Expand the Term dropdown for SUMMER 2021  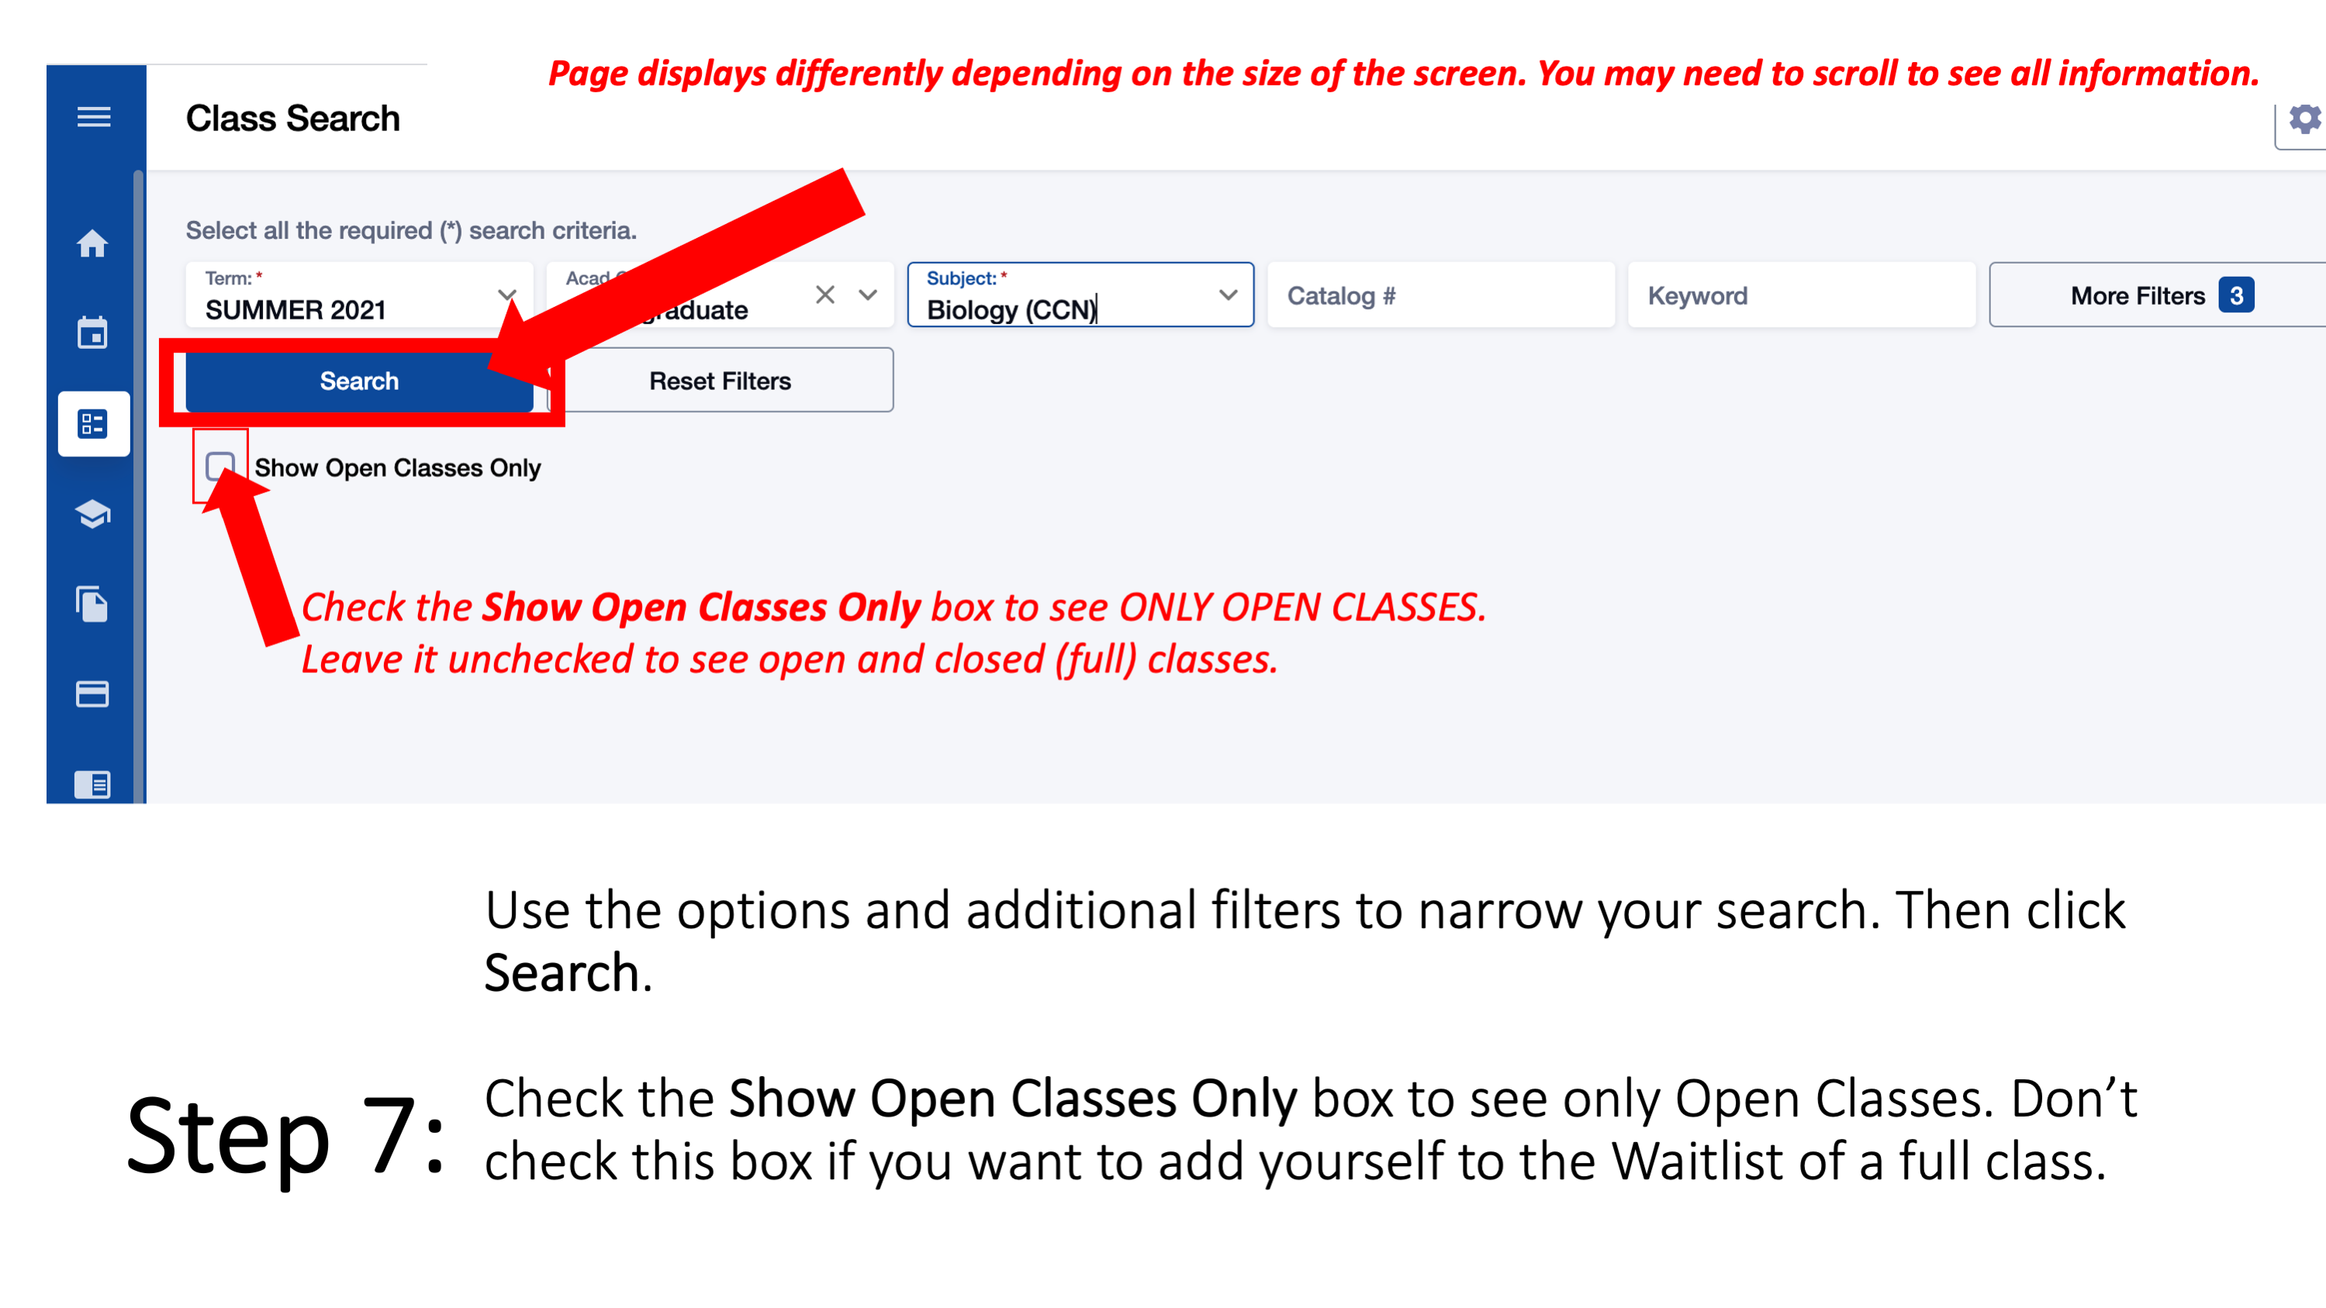coord(510,294)
